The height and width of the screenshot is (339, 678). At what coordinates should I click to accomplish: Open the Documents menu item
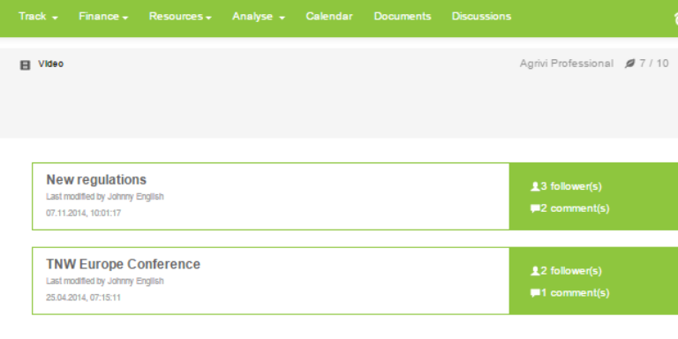pyautogui.click(x=403, y=17)
